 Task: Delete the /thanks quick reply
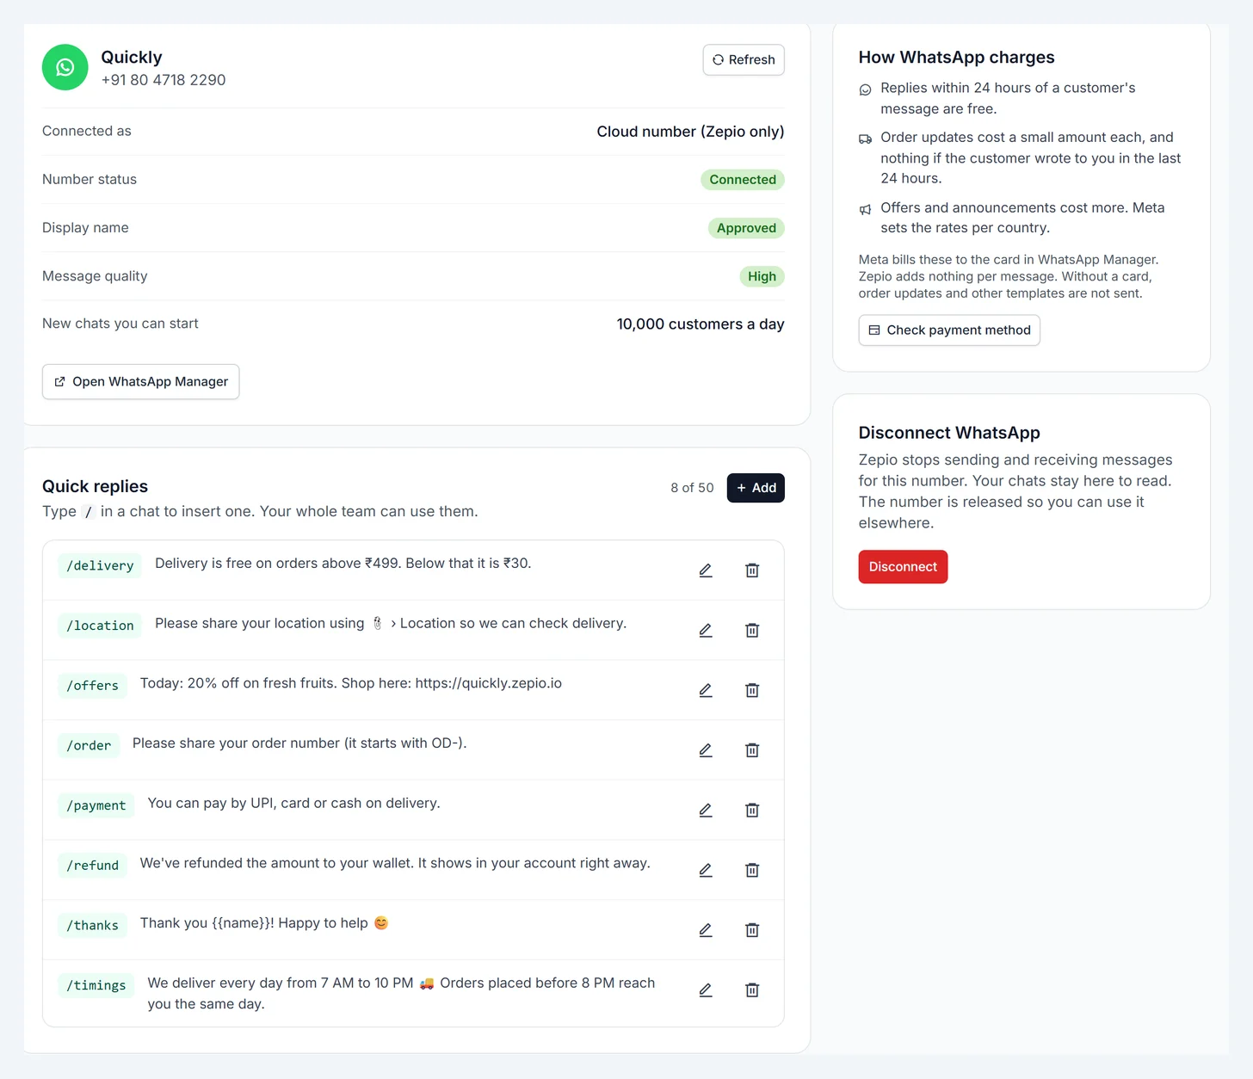pyautogui.click(x=752, y=930)
